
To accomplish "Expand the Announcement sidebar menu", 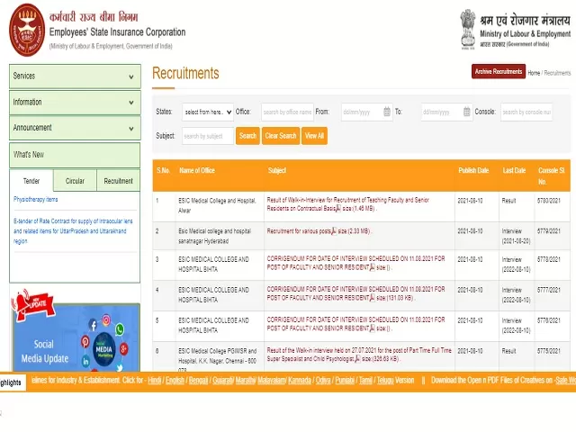I will (x=75, y=128).
